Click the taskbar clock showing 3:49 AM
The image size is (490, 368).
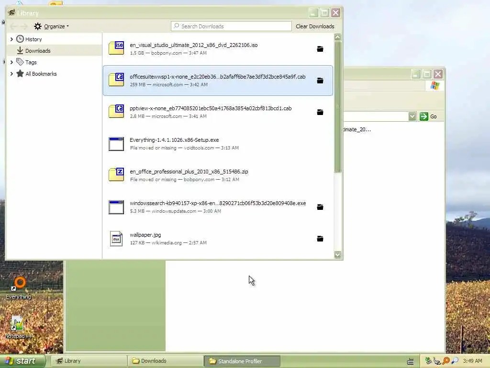[x=472, y=361]
